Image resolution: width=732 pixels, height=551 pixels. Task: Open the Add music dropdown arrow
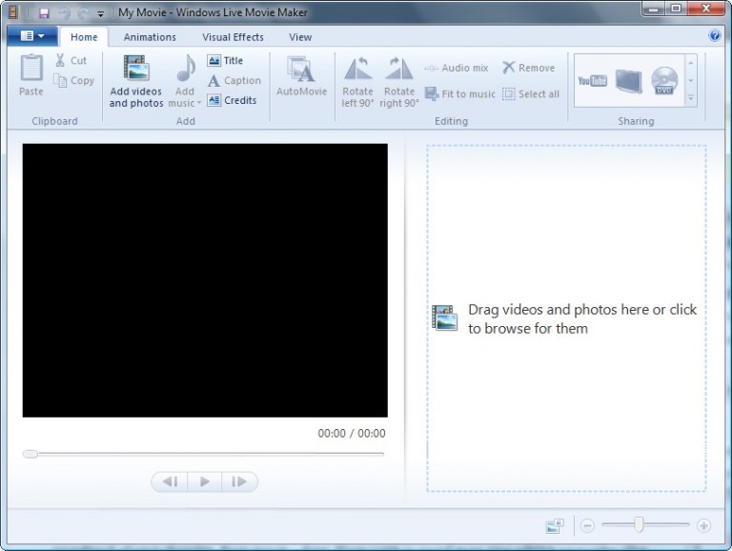pyautogui.click(x=199, y=103)
